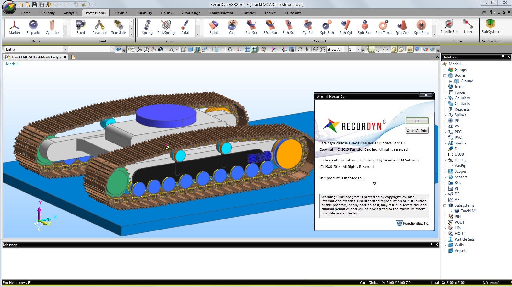The image size is (512, 287).
Task: Select the Marker body tool
Action: (14, 27)
